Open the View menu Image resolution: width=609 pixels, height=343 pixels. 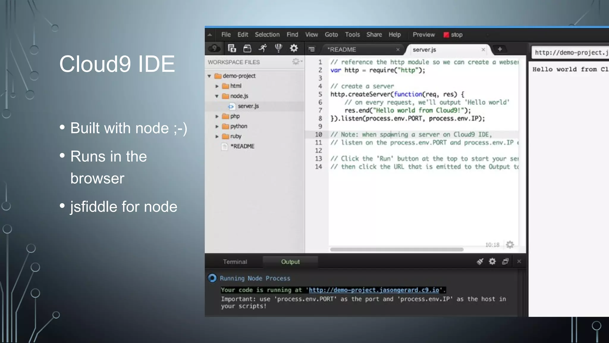[311, 35]
